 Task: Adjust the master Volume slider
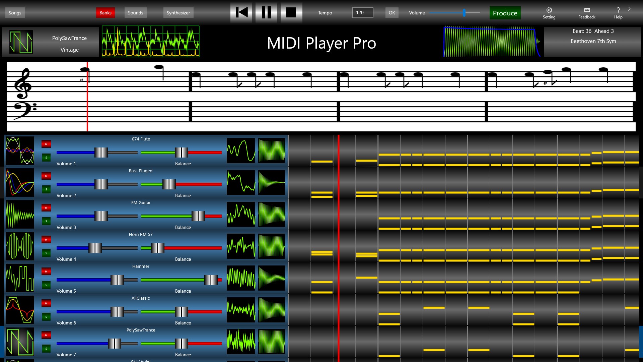464,13
